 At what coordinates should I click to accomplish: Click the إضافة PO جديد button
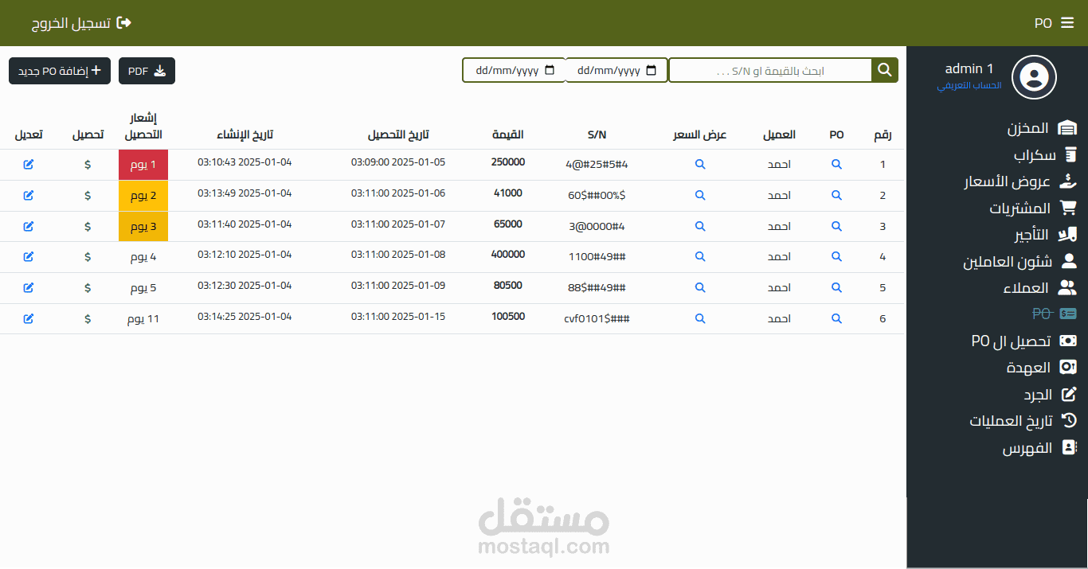pyautogui.click(x=59, y=70)
